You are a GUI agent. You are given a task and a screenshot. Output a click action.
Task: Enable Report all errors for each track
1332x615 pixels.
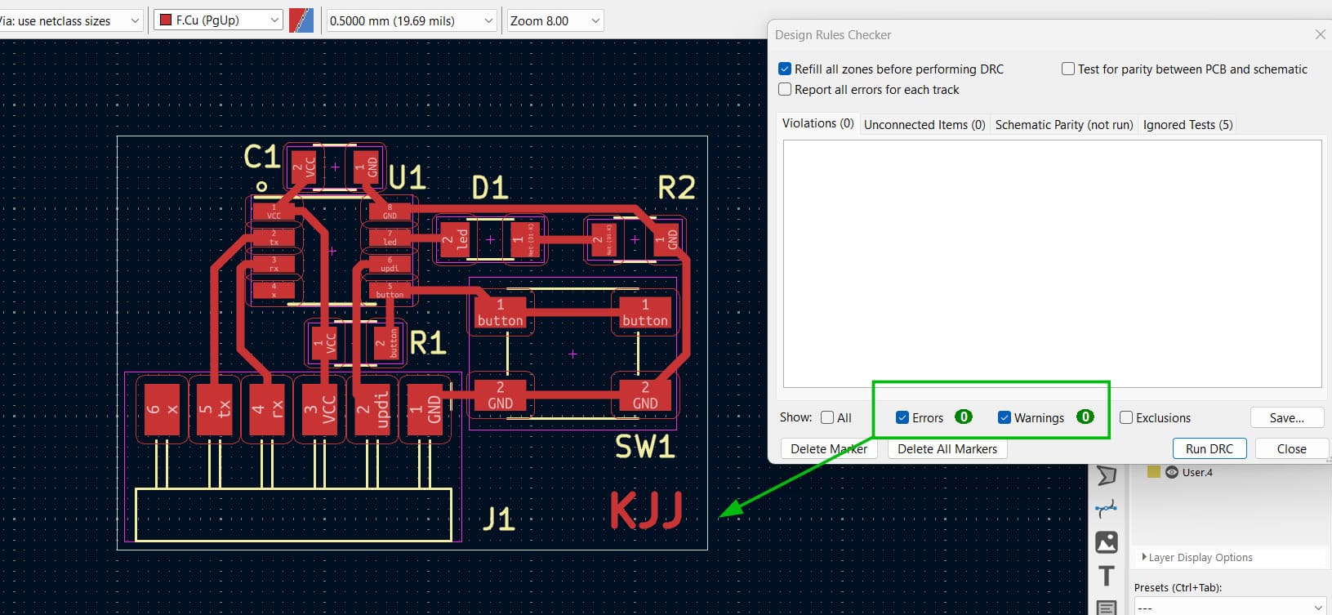pyautogui.click(x=785, y=90)
